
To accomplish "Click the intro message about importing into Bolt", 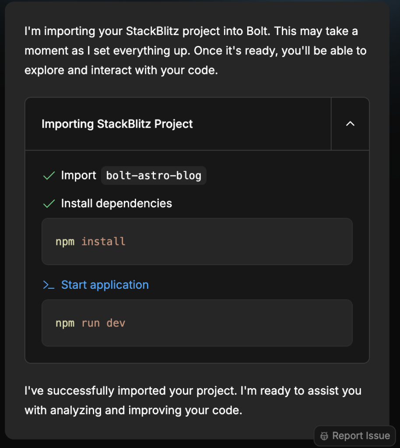I will [x=195, y=51].
